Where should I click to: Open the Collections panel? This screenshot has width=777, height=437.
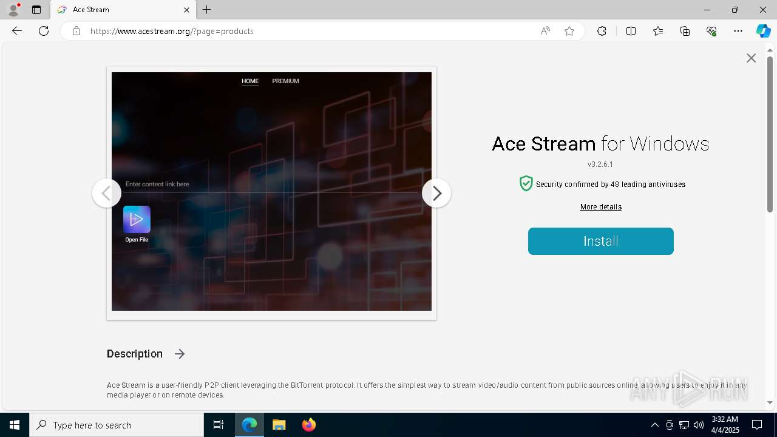pos(685,31)
